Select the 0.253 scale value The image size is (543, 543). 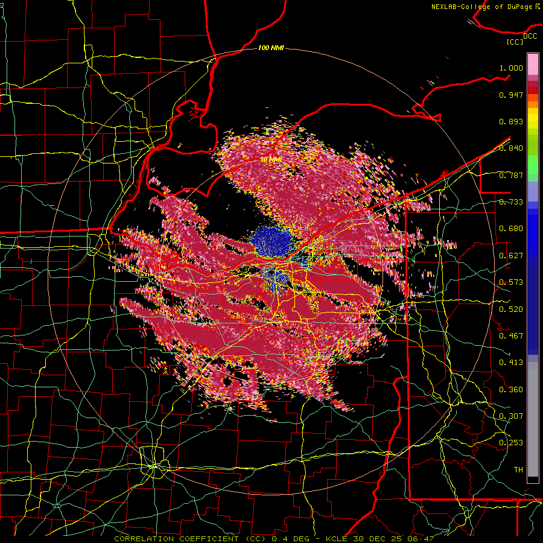(x=511, y=443)
